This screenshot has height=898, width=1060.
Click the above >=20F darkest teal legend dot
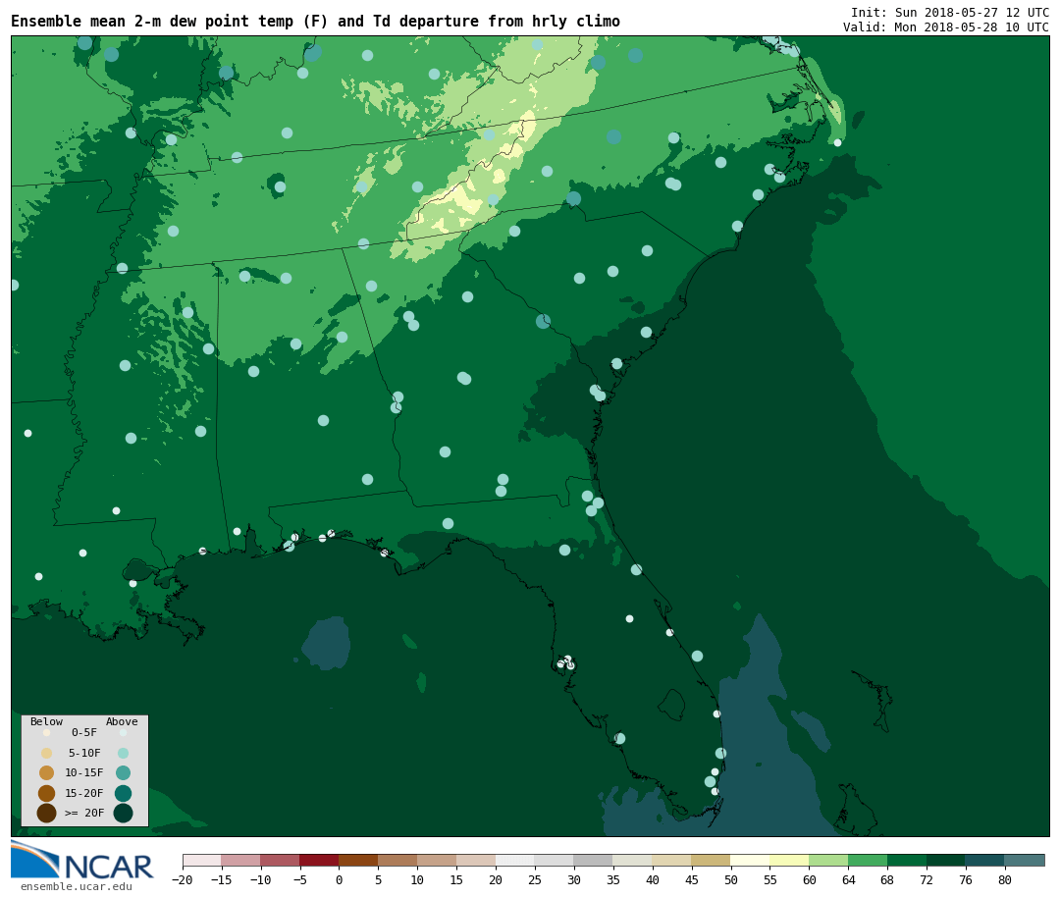point(123,813)
